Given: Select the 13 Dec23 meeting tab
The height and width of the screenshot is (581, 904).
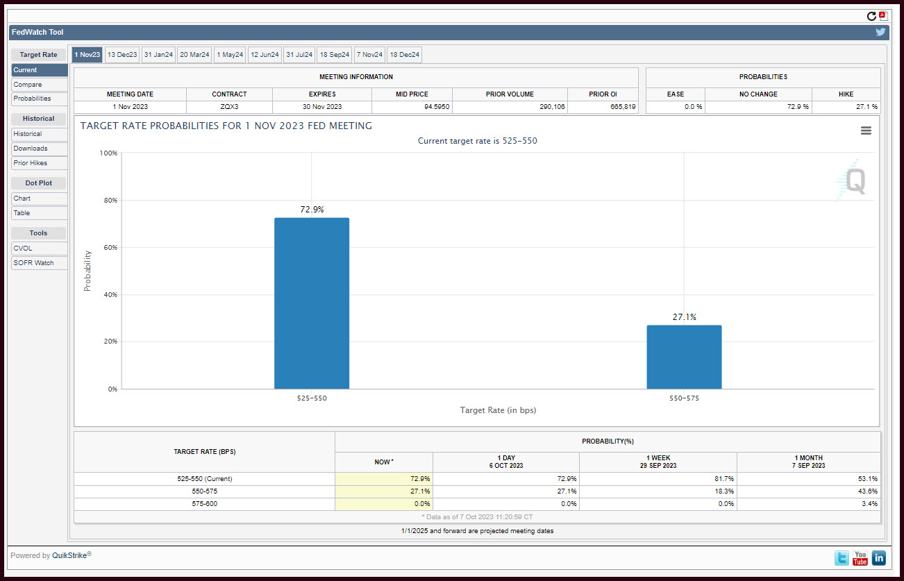Looking at the screenshot, I should [x=122, y=55].
